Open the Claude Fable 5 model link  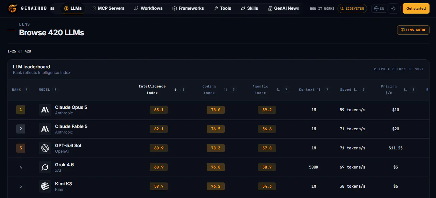71,126
